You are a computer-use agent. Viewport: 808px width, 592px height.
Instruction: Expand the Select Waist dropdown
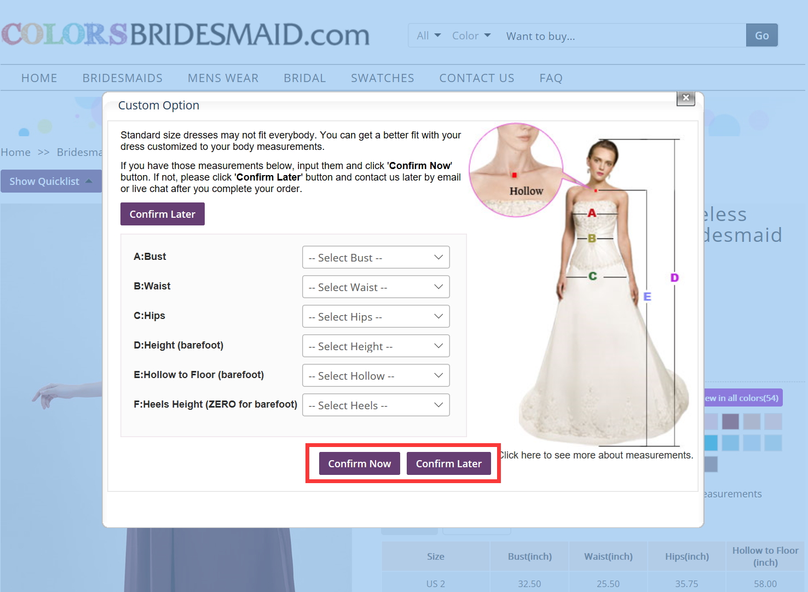click(376, 287)
